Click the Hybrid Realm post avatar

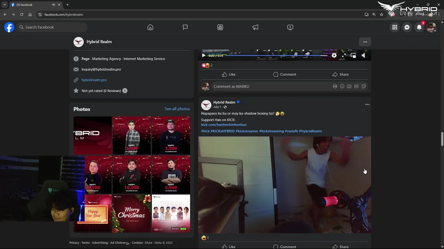coord(206,105)
